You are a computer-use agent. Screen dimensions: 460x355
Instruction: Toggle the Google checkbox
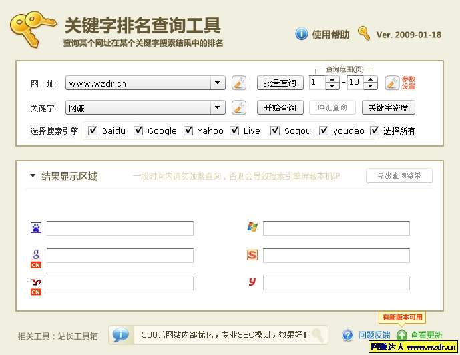coord(138,130)
